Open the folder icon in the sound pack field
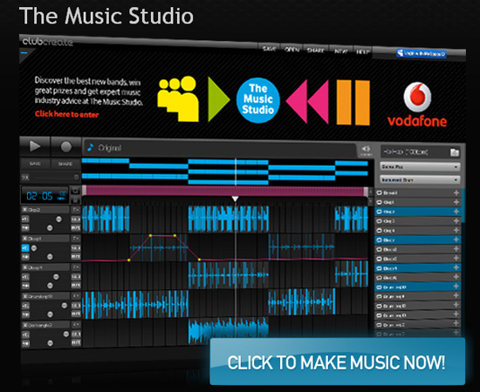Viewport: 480px width, 392px height. pyautogui.click(x=455, y=152)
